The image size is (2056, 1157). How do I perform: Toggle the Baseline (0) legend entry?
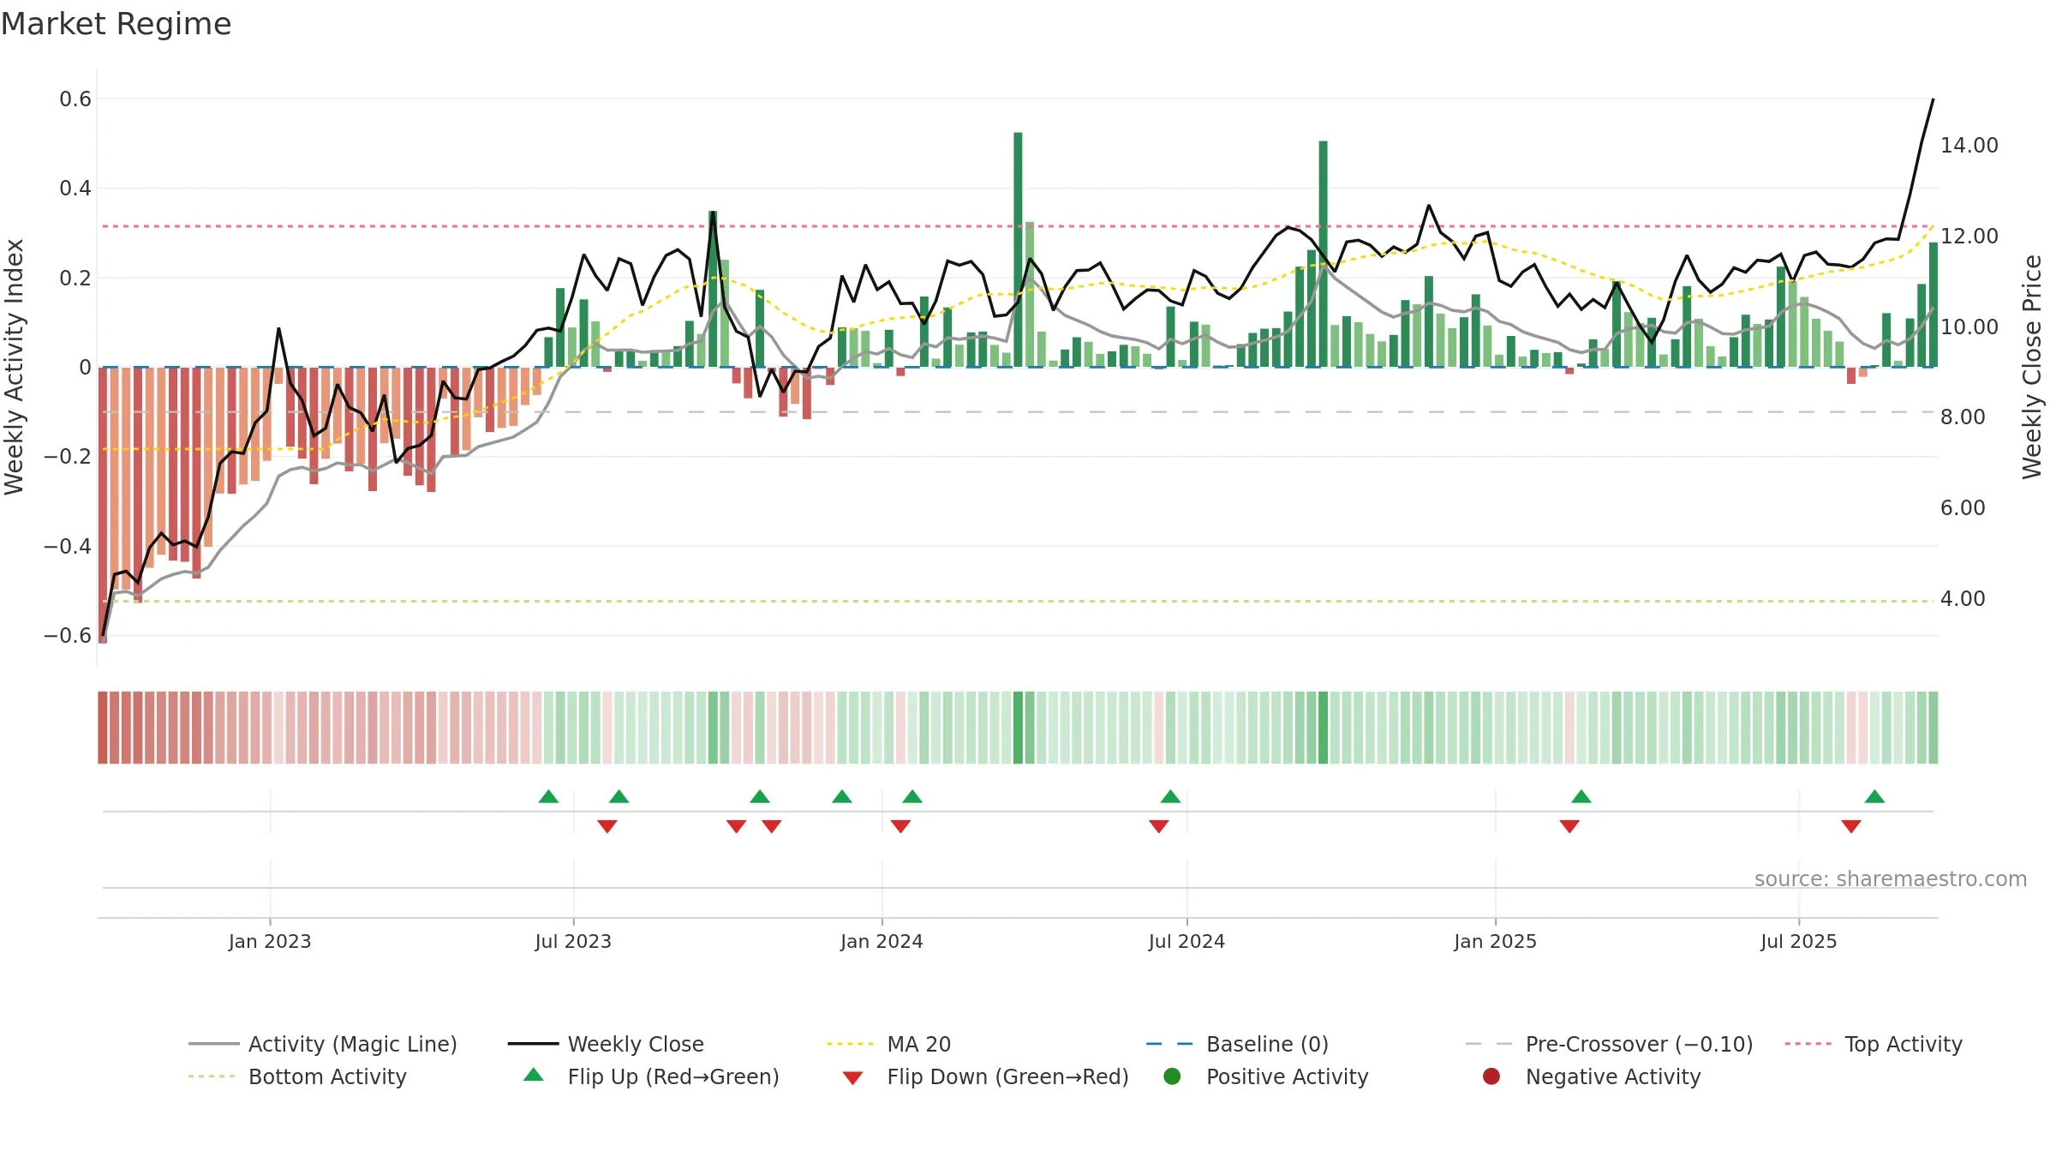1237,1044
